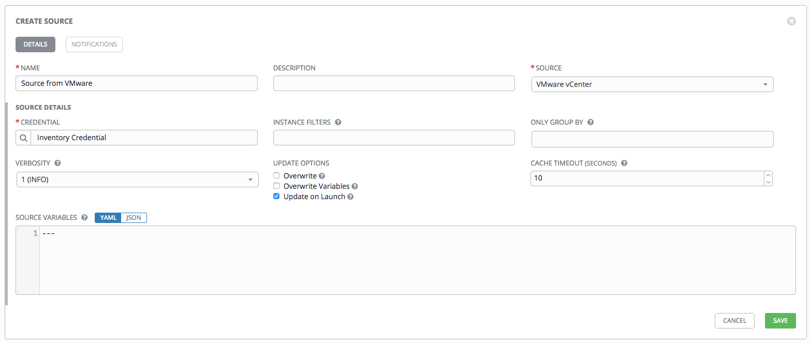Enable the Overwrite checkbox
Image resolution: width=810 pixels, height=343 pixels.
pyautogui.click(x=276, y=176)
